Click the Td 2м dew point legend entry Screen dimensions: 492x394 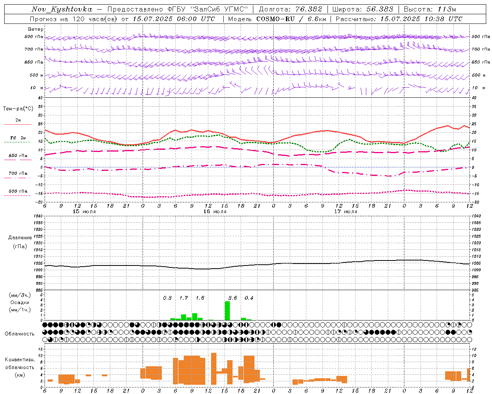point(18,138)
